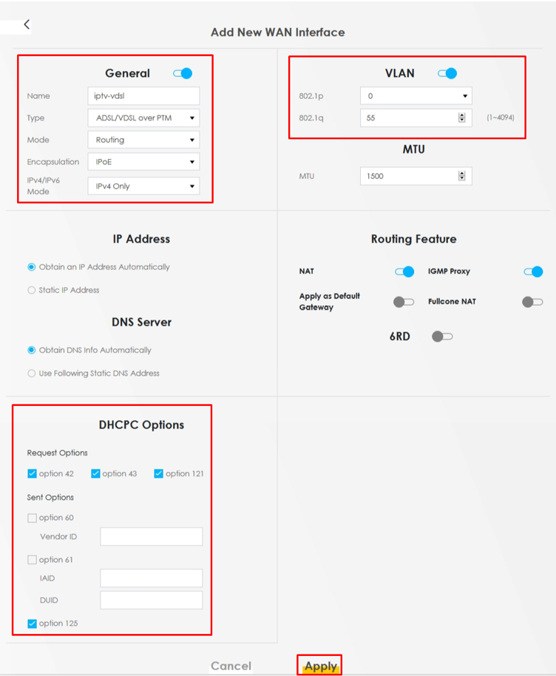556x676 pixels.
Task: Turn off the NAT switch
Action: point(404,271)
